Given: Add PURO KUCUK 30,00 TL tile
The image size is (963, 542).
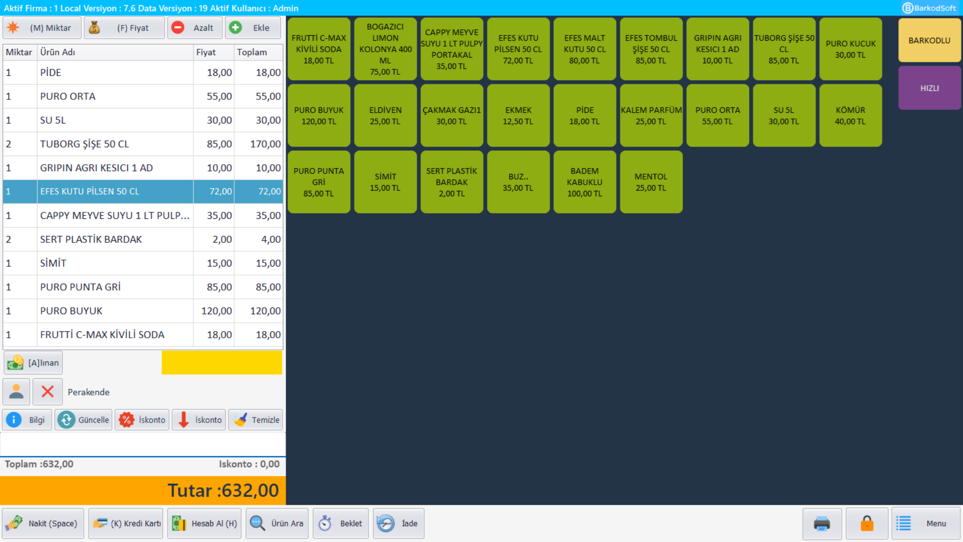Looking at the screenshot, I should (851, 49).
